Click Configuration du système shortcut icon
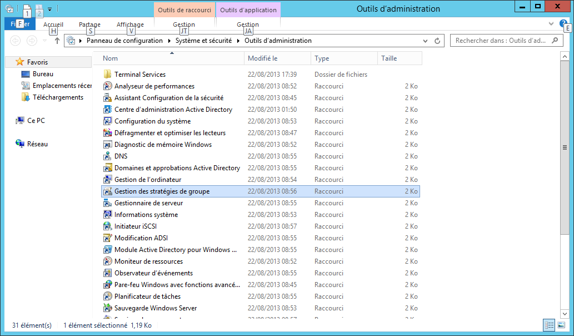 tap(107, 121)
